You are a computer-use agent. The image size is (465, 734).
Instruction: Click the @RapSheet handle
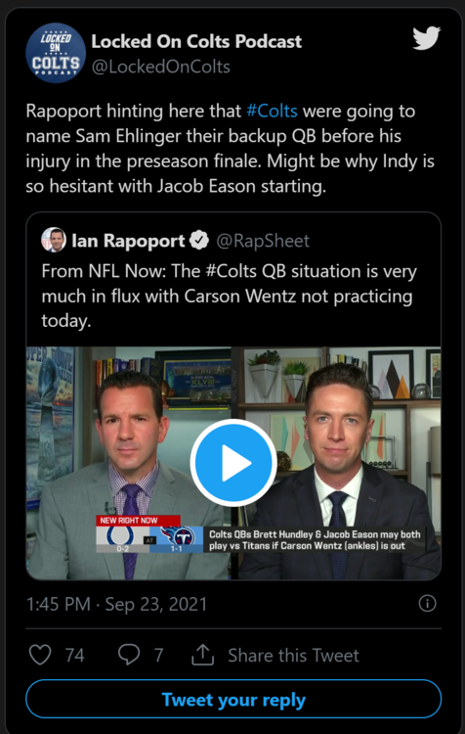coord(263,241)
